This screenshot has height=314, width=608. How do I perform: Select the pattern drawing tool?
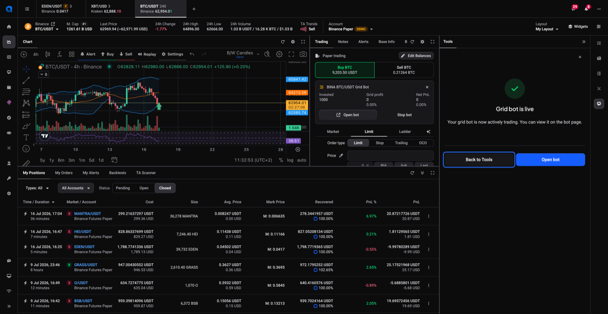tap(26, 103)
